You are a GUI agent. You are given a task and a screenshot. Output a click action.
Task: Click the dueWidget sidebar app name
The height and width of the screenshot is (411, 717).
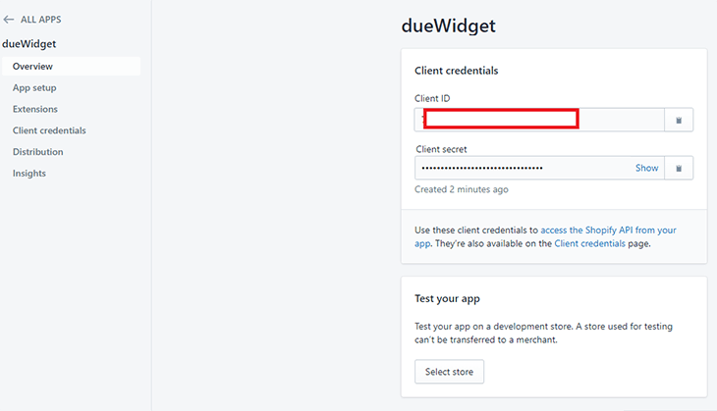pos(29,44)
